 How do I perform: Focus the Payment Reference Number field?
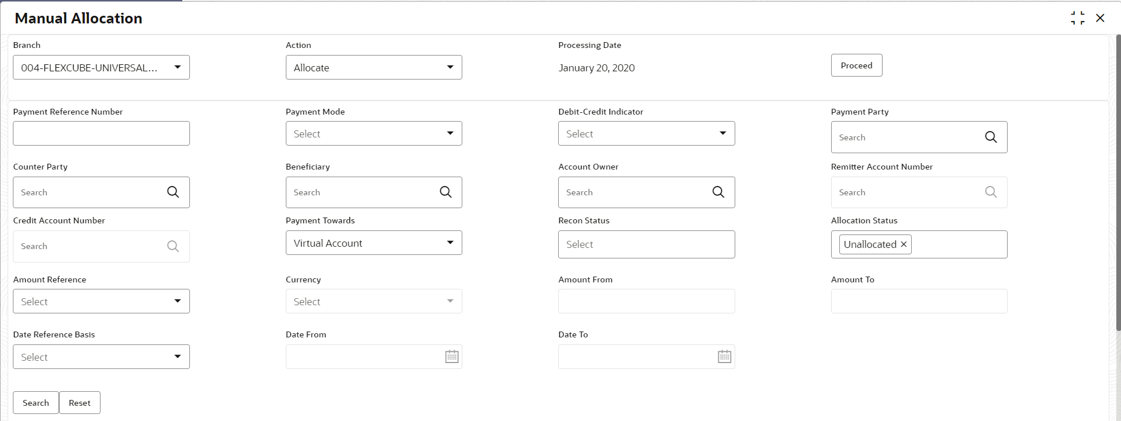[101, 133]
